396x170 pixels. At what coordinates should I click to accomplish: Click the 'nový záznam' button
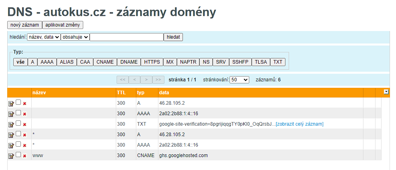click(x=25, y=25)
